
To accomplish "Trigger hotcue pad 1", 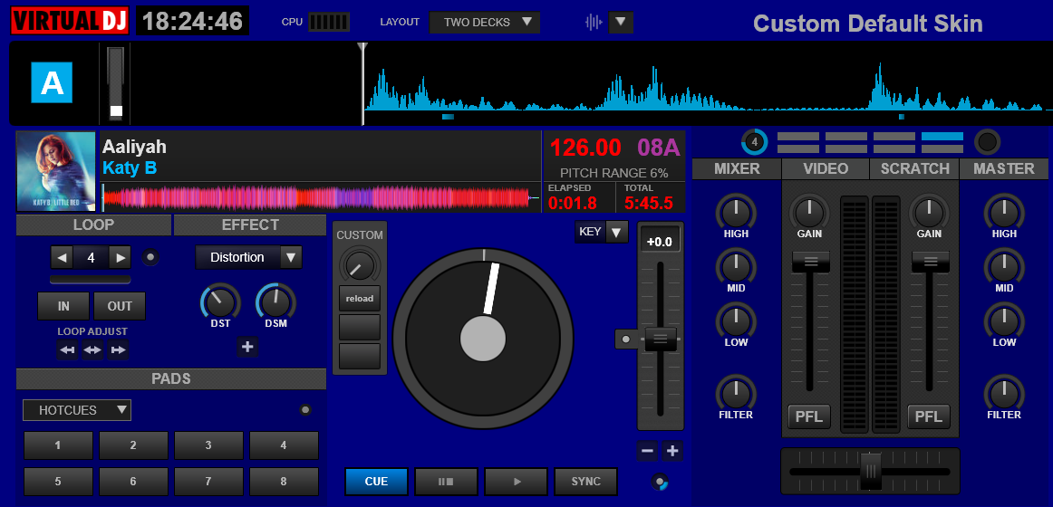I will [58, 445].
